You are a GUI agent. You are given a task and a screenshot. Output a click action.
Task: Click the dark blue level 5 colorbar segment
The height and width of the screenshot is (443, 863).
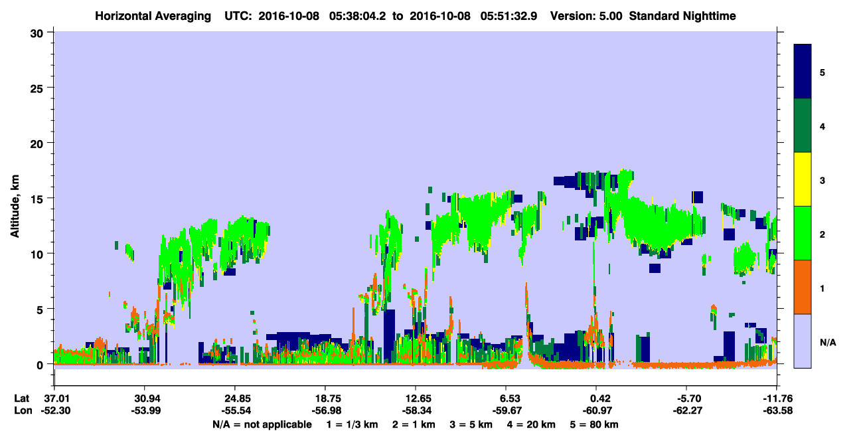tap(803, 71)
